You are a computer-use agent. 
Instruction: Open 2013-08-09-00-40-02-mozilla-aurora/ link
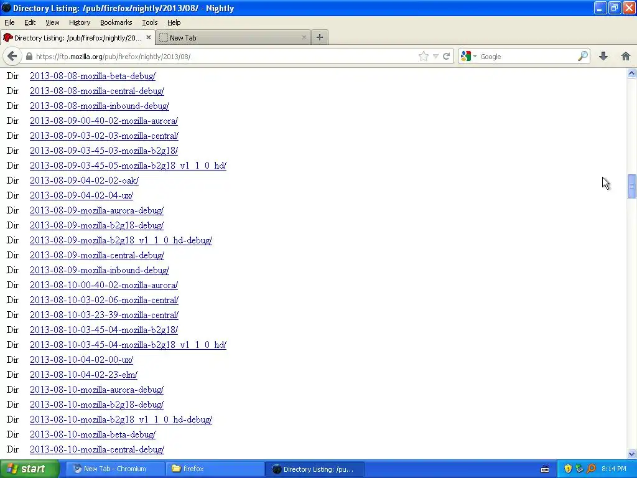coord(104,121)
